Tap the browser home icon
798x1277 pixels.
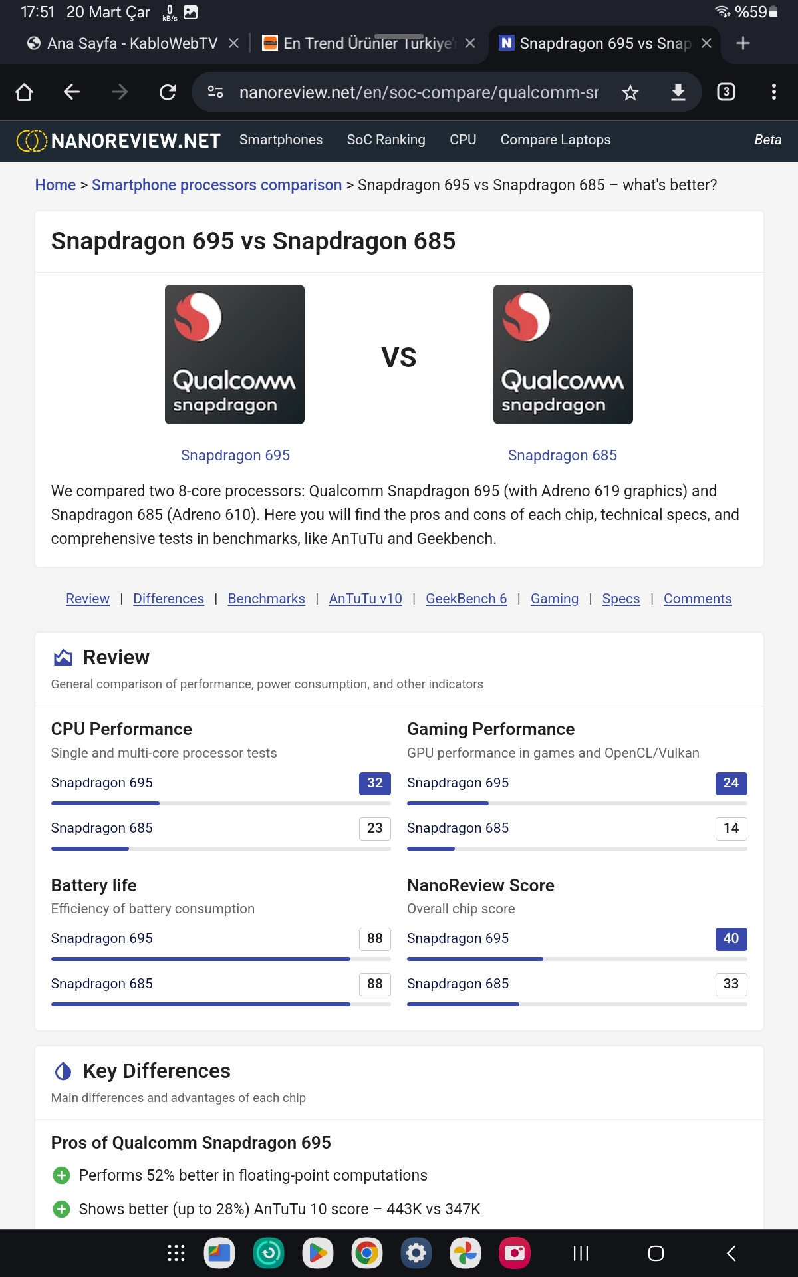point(24,92)
